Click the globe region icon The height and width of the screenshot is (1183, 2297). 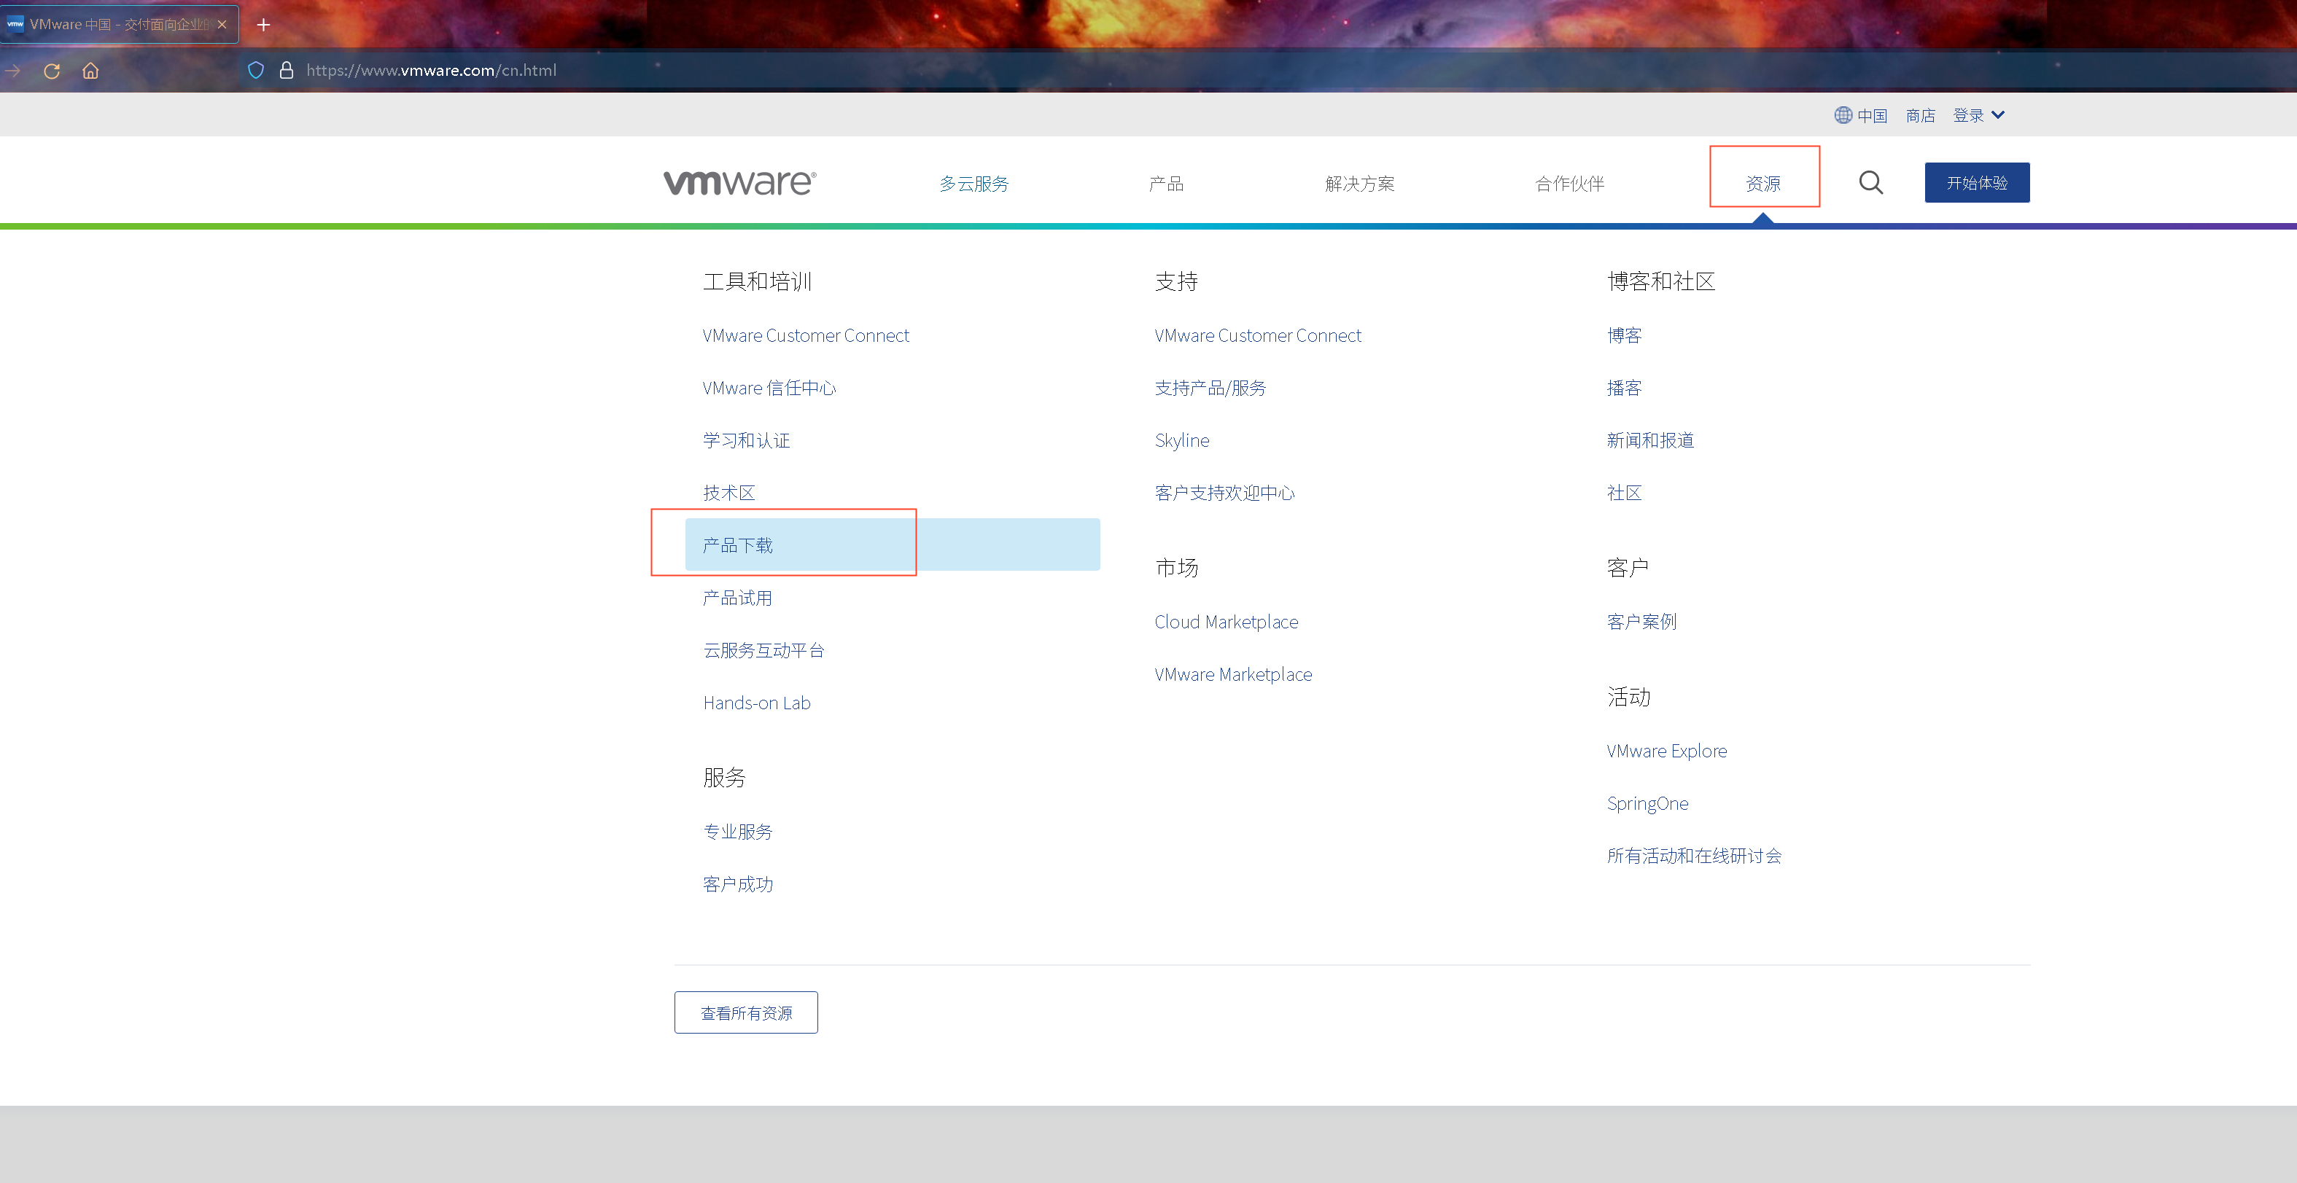tap(1842, 116)
